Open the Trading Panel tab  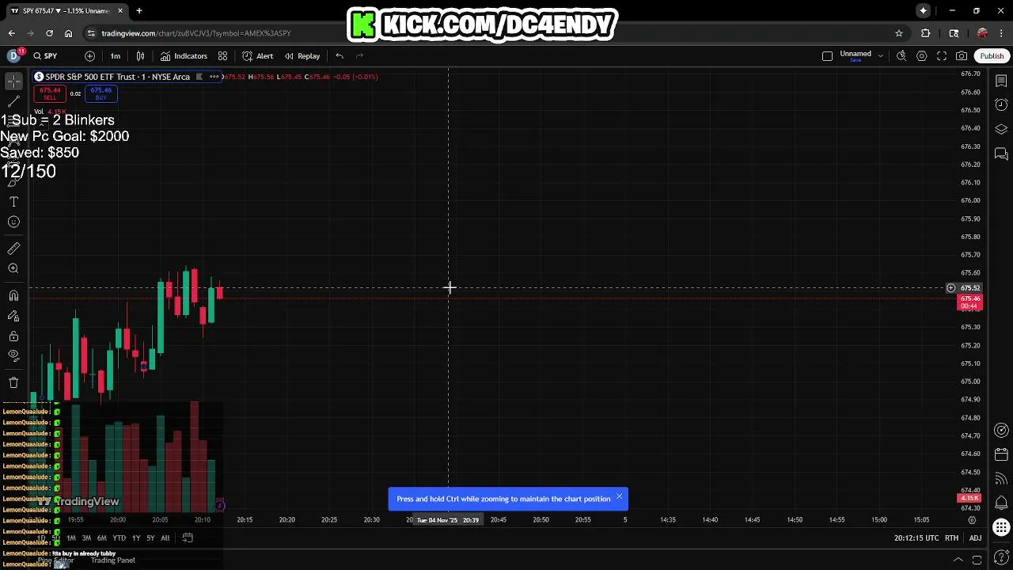pos(112,560)
